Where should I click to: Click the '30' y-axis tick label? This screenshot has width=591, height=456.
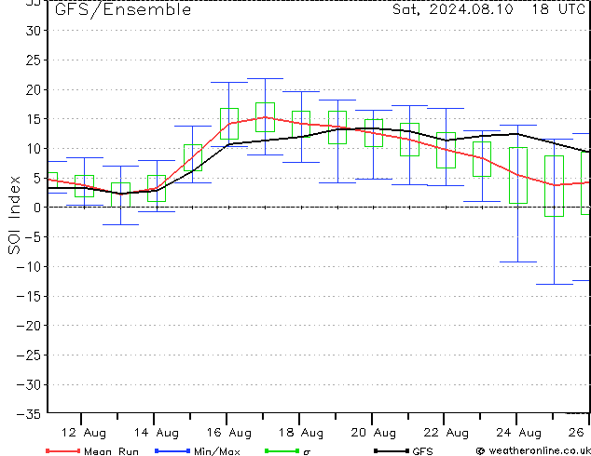click(34, 31)
